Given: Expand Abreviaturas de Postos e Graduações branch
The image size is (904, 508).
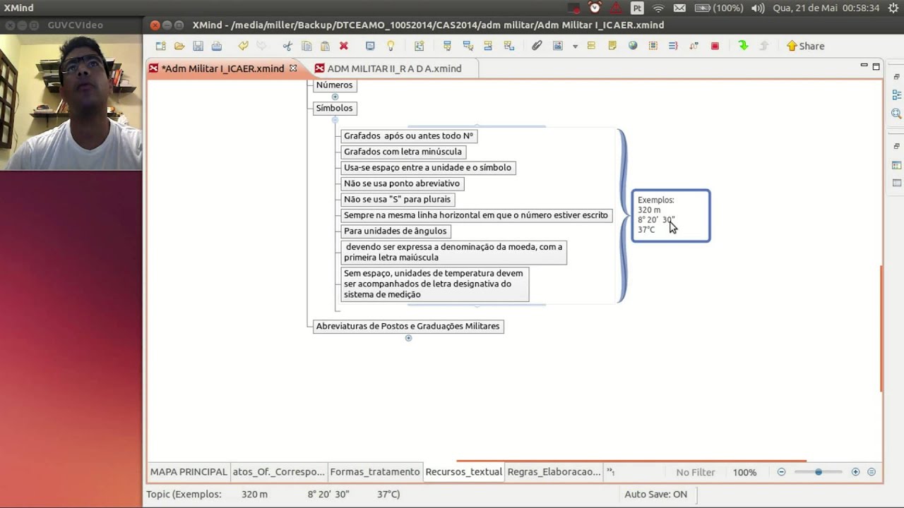Looking at the screenshot, I should pyautogui.click(x=408, y=338).
